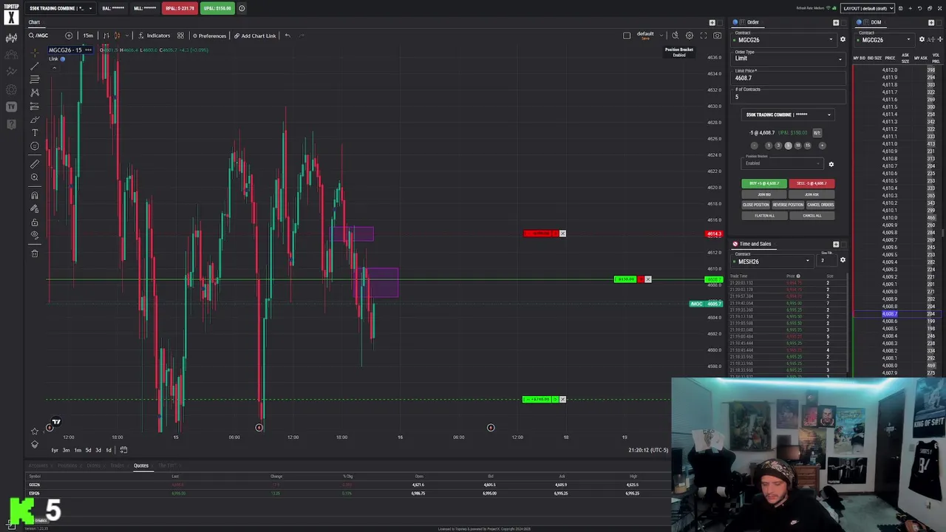
Task: Open chart Preferences
Action: click(209, 35)
